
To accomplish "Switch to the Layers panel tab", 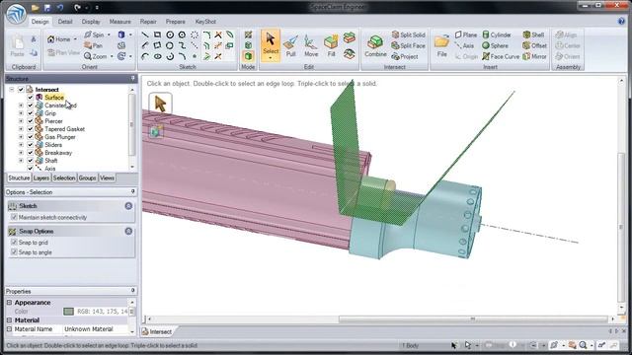I will pos(41,177).
